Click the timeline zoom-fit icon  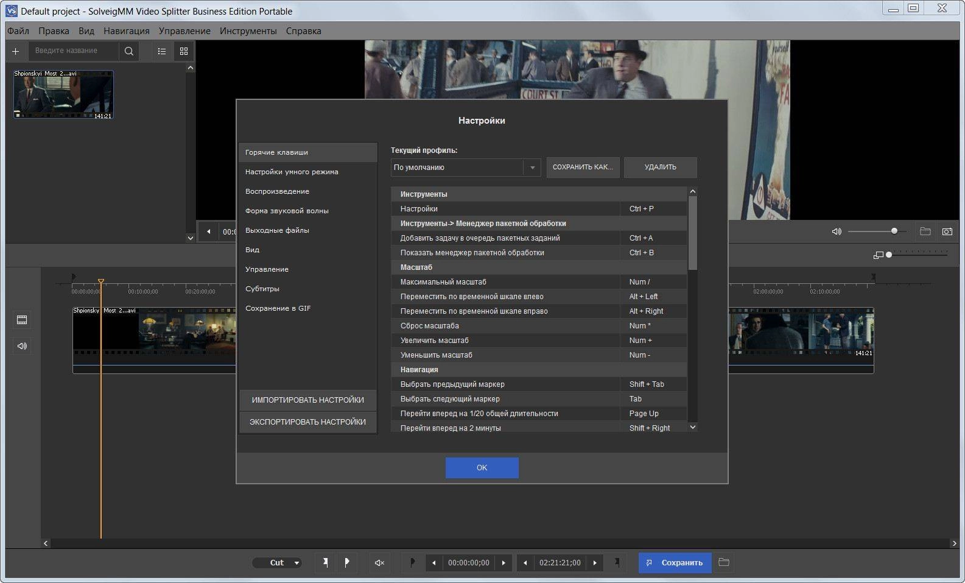pos(878,255)
